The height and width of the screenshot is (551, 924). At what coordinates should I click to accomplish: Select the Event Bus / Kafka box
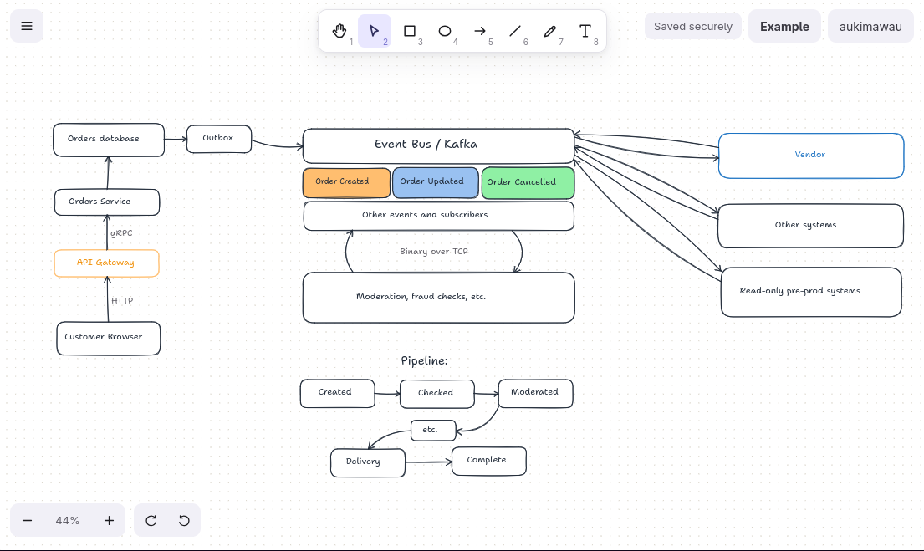click(438, 145)
